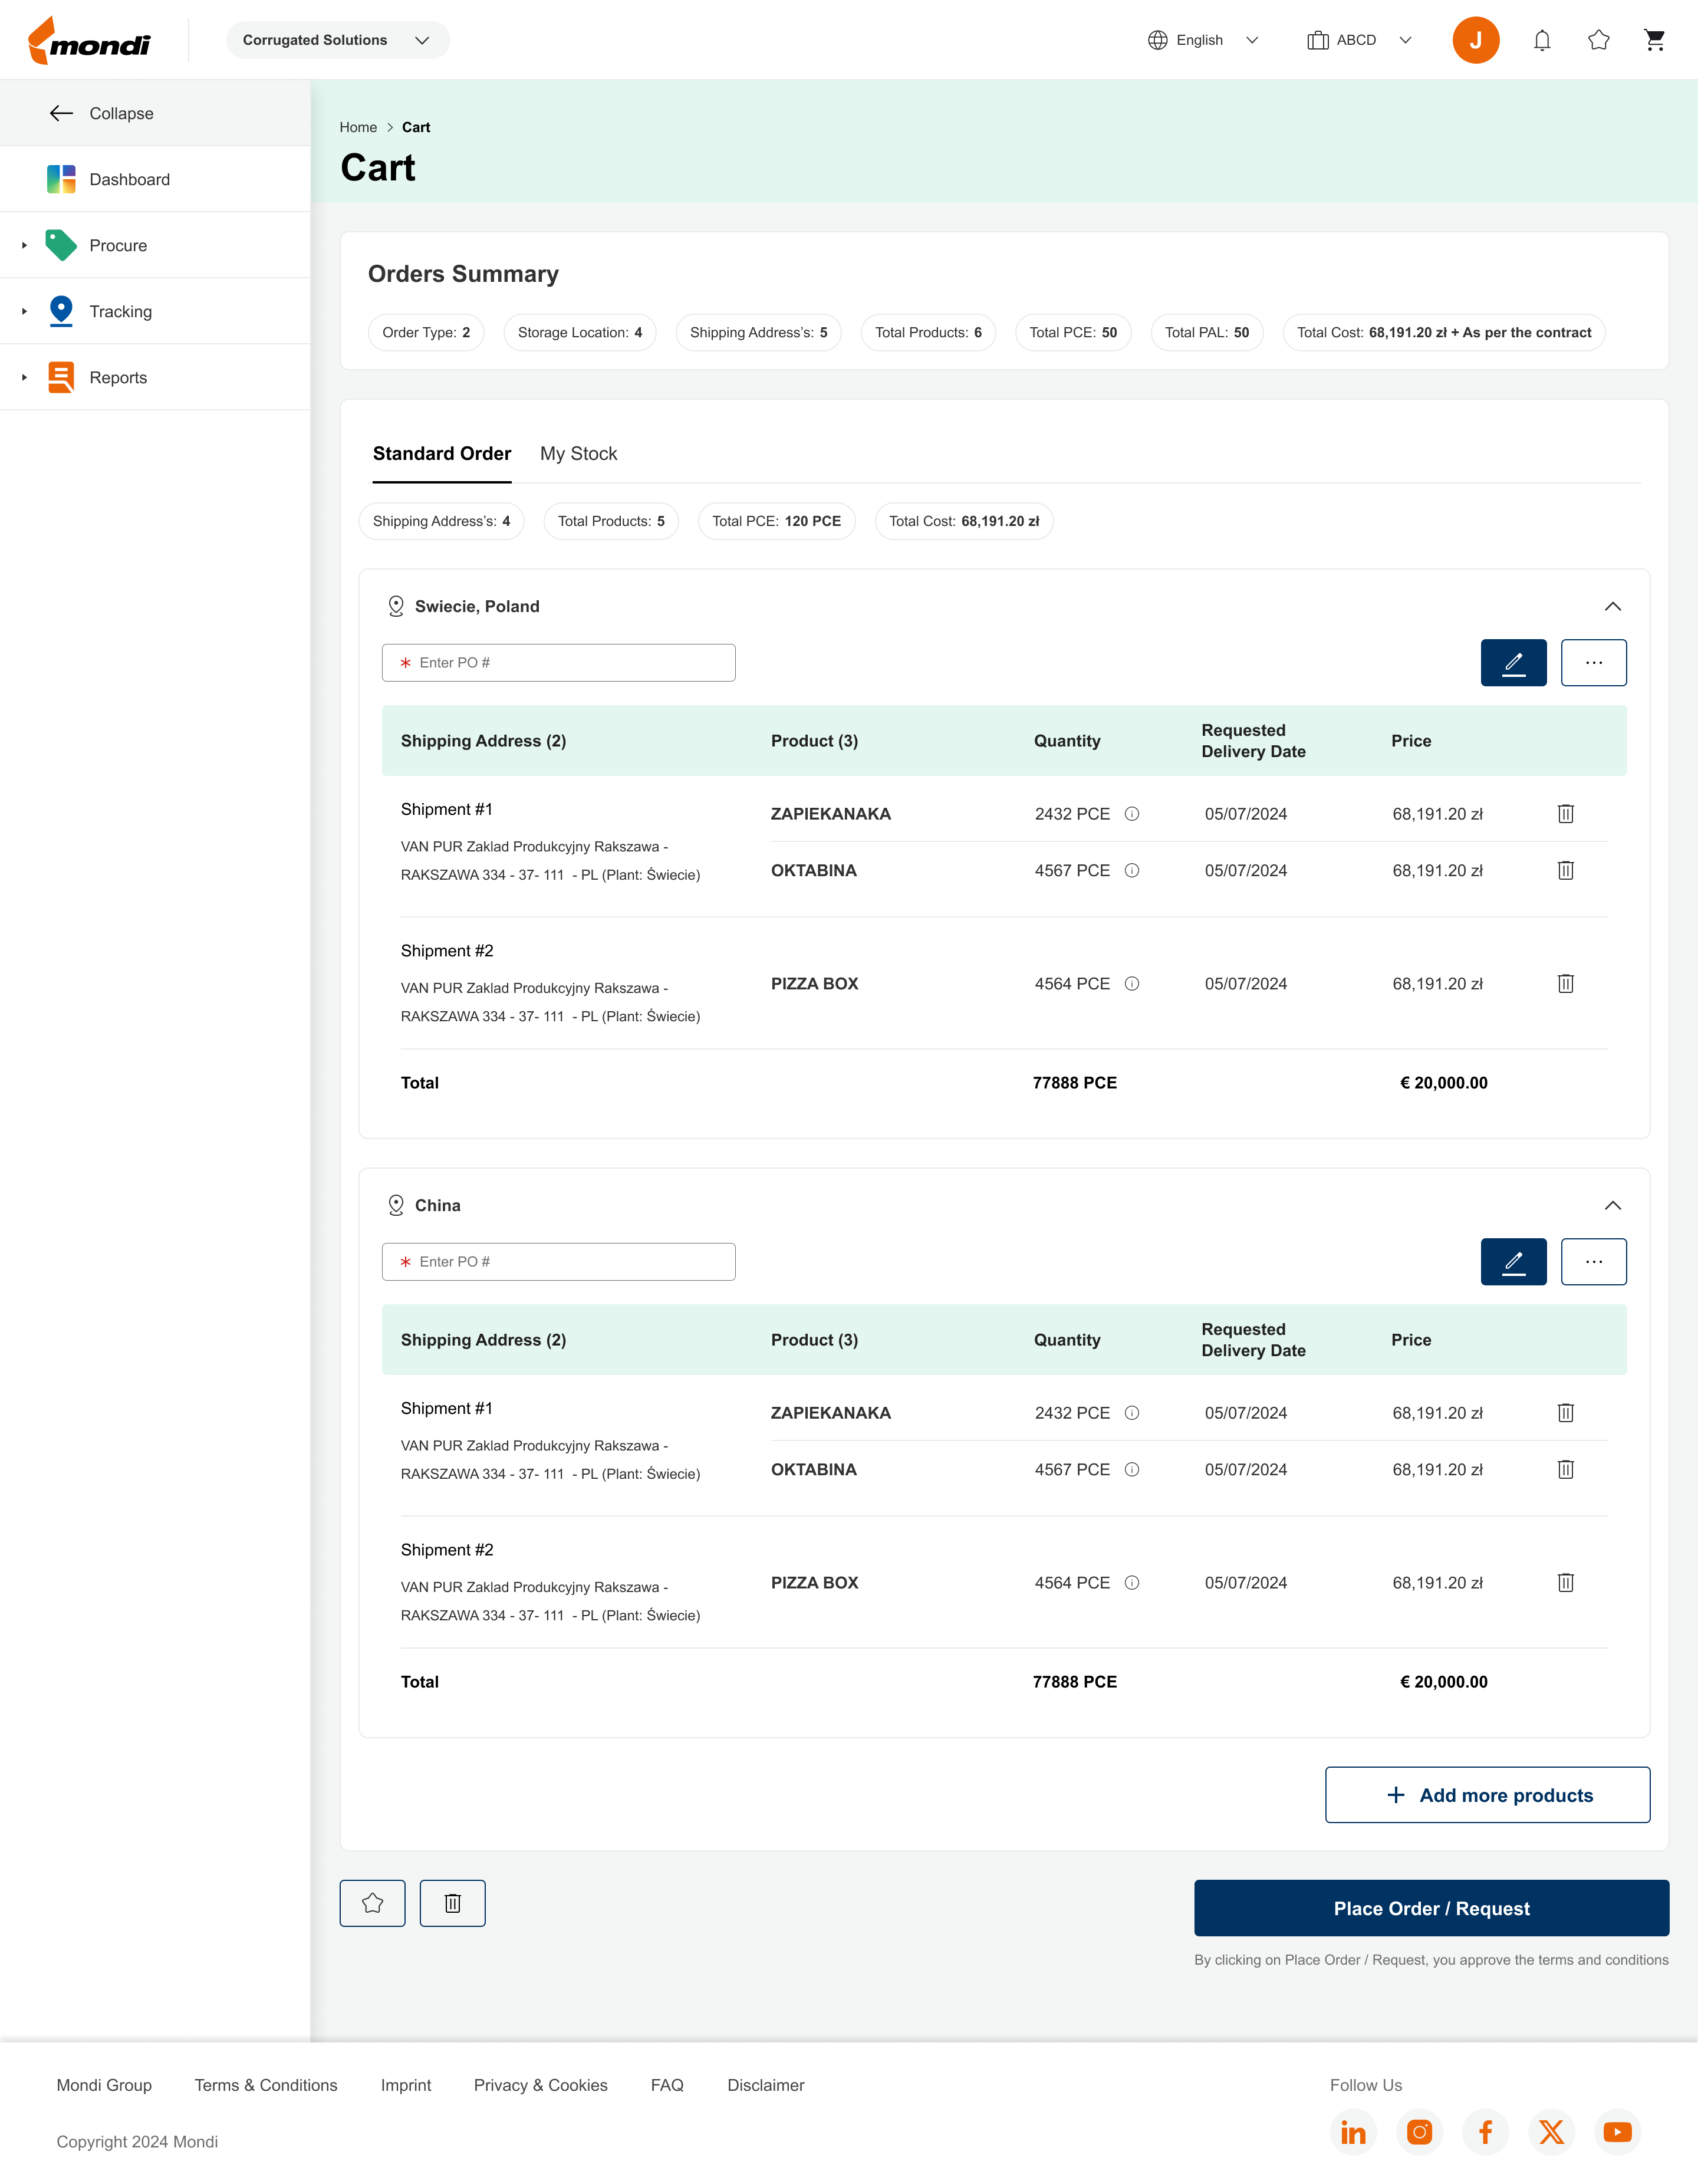Open Mondi X page
The image size is (1698, 2184).
tap(1551, 2132)
